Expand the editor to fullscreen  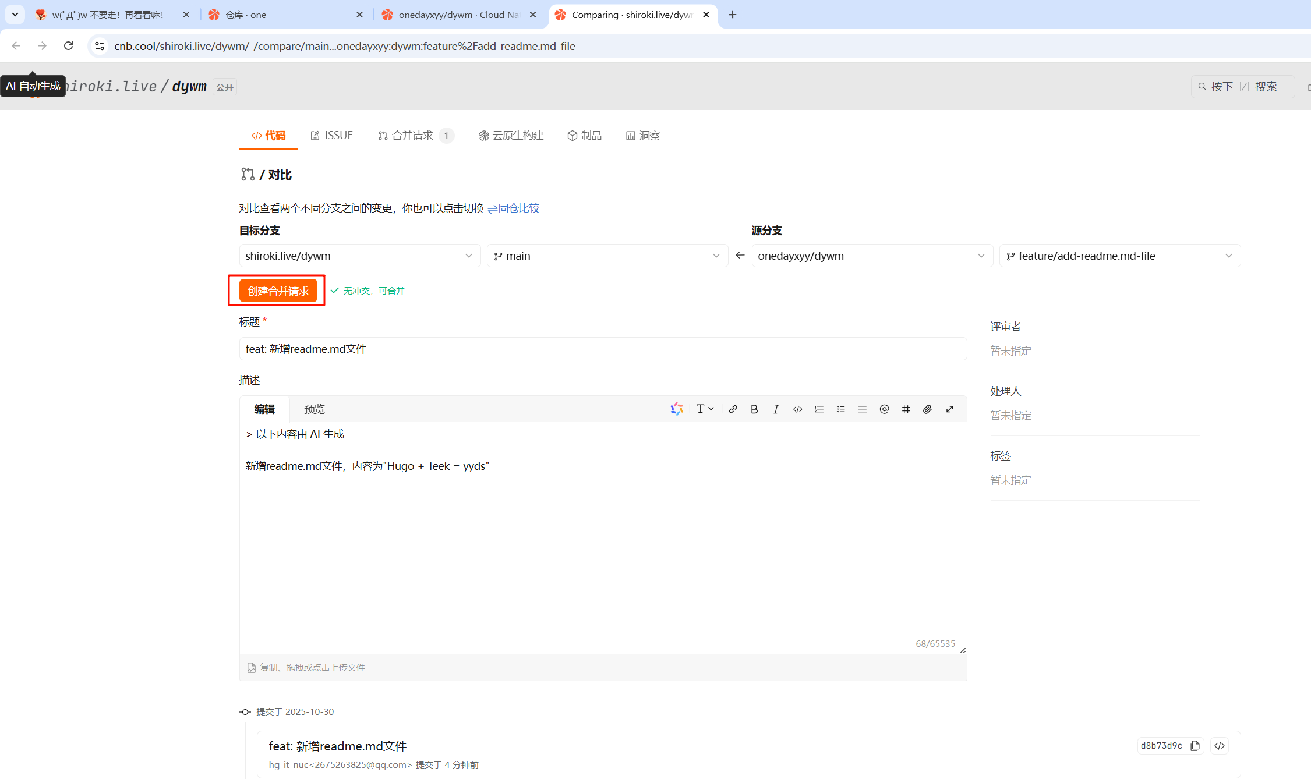pyautogui.click(x=949, y=409)
